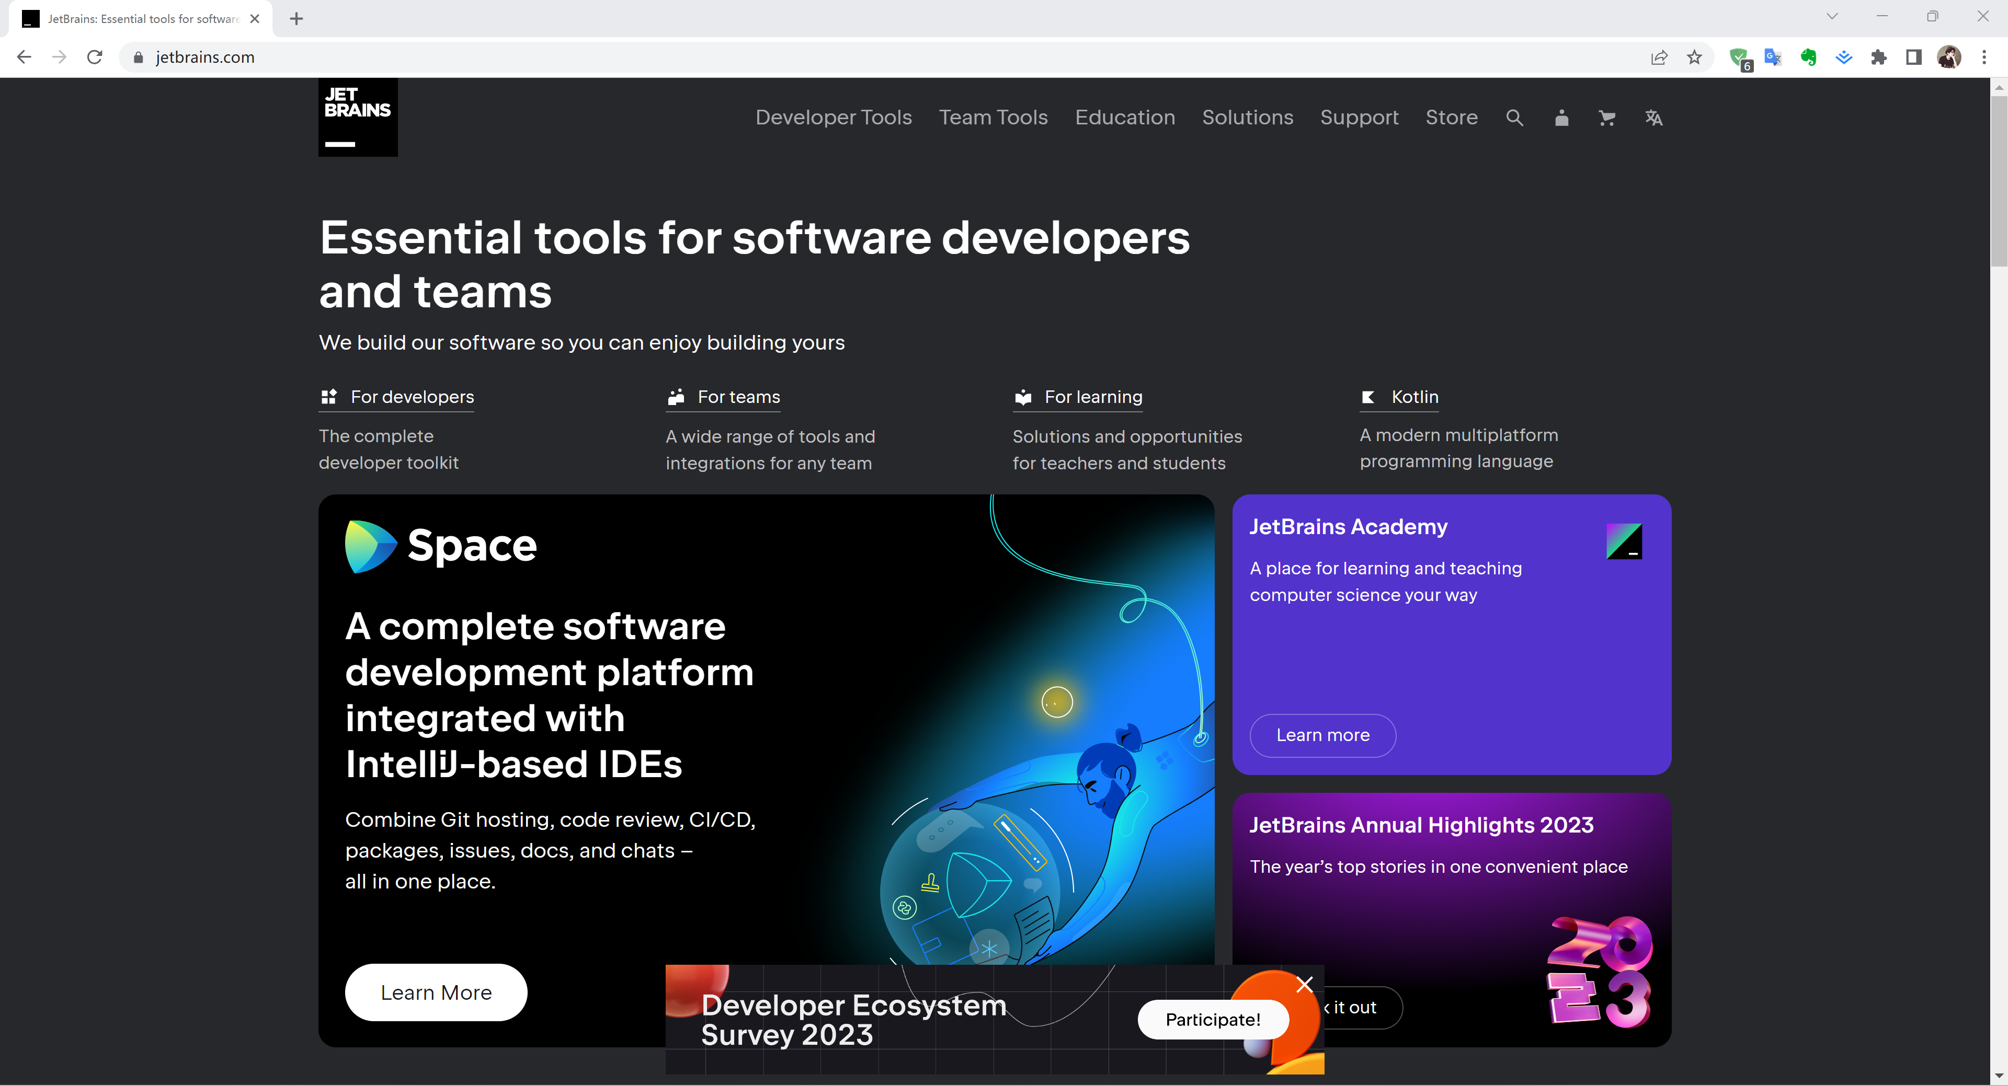The width and height of the screenshot is (2008, 1086).
Task: Select the JetBrains browser tab
Action: click(x=140, y=19)
